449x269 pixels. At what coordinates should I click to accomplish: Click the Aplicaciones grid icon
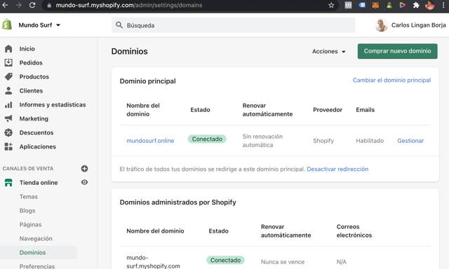click(8, 146)
